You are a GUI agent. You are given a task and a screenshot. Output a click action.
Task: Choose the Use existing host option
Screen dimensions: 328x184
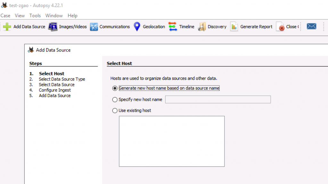tap(115, 111)
